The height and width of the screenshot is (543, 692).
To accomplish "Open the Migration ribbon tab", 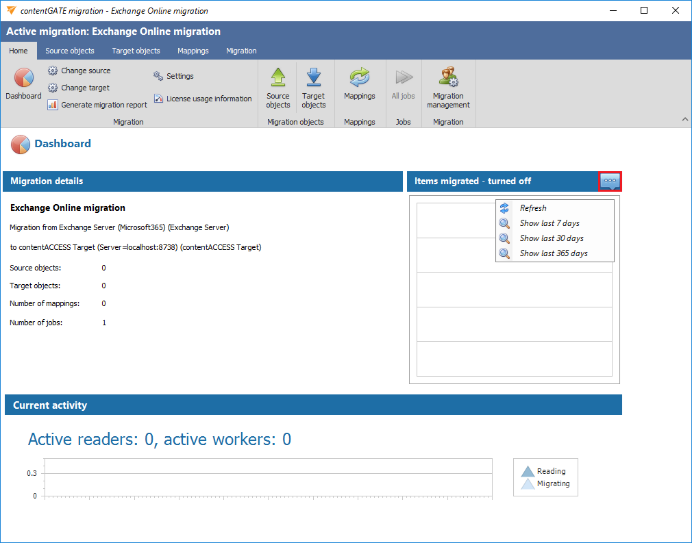I will click(241, 51).
